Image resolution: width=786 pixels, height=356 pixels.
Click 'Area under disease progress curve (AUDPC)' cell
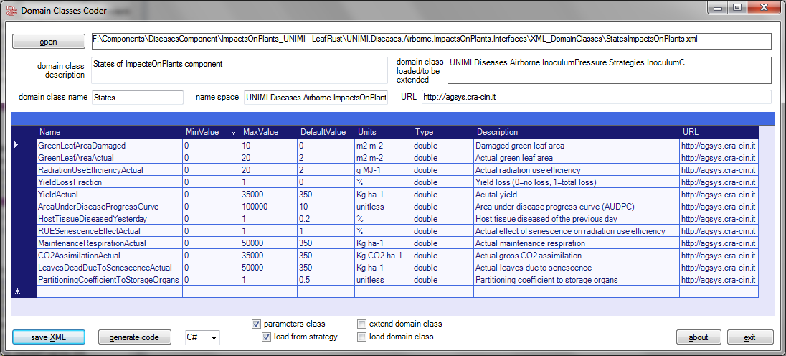pyautogui.click(x=576, y=207)
